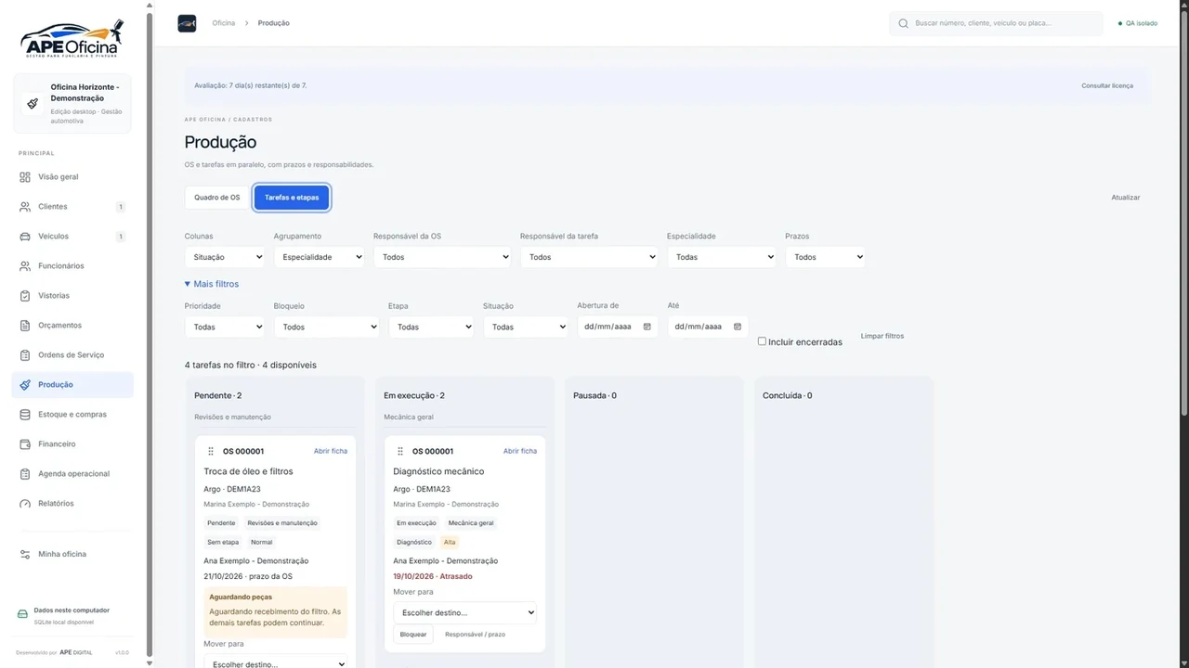Click the Orçamentos document icon
The width and height of the screenshot is (1189, 668).
25,326
